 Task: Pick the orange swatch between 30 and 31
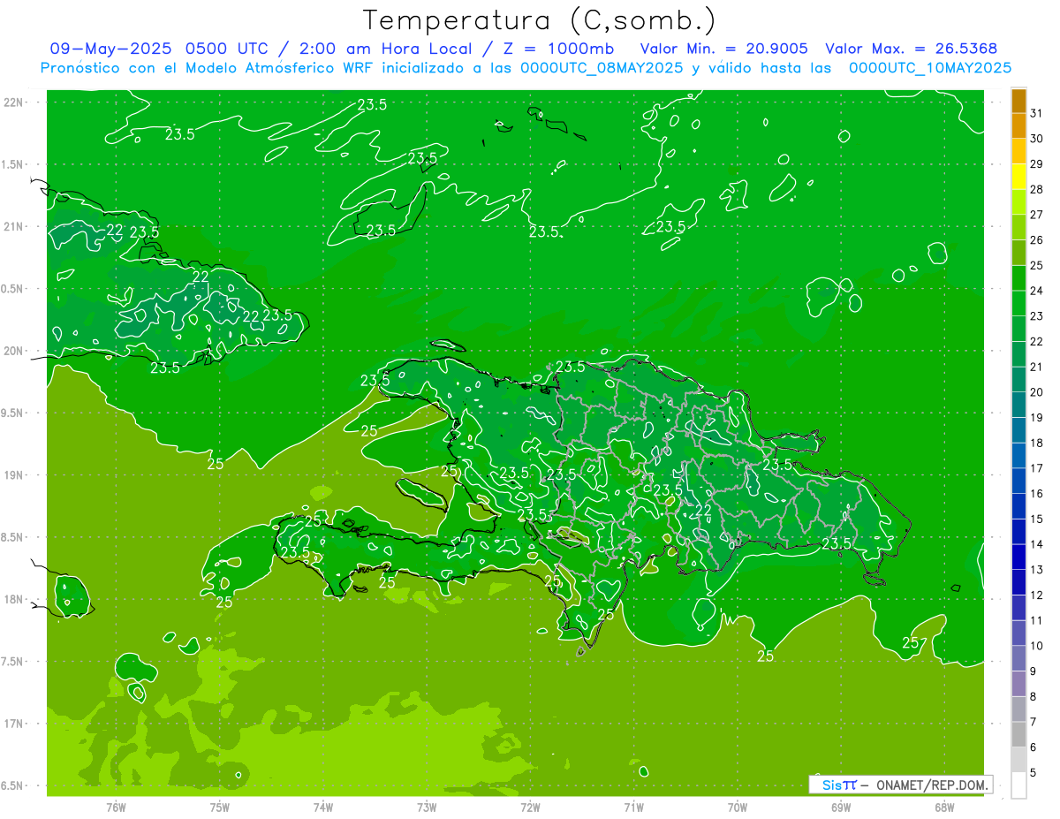[x=1018, y=125]
